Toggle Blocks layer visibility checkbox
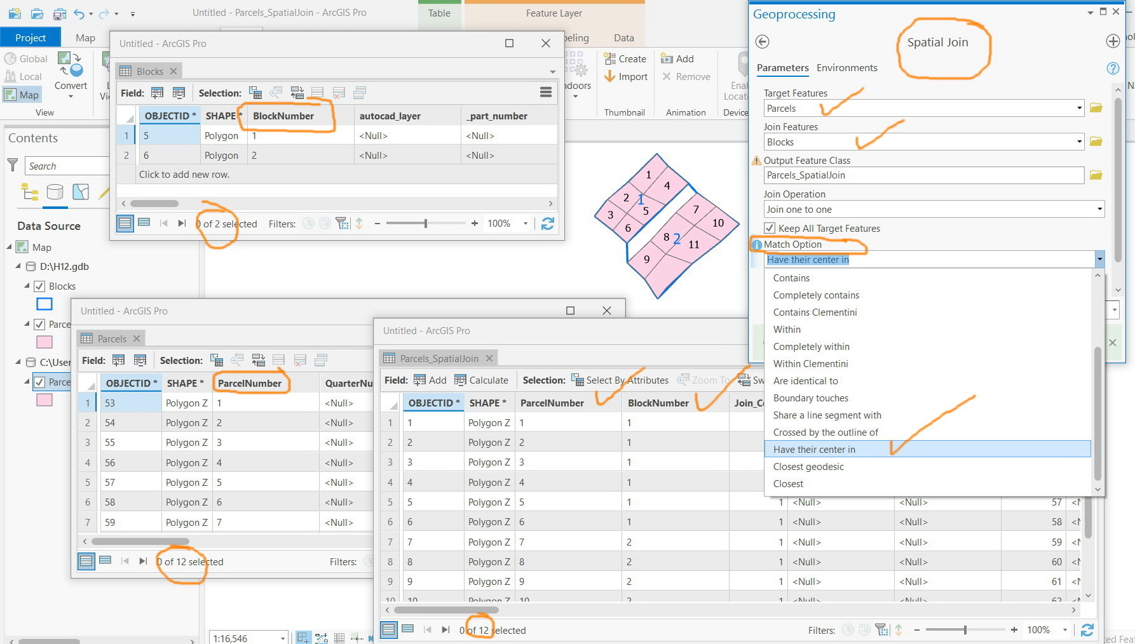This screenshot has width=1135, height=644. point(39,286)
